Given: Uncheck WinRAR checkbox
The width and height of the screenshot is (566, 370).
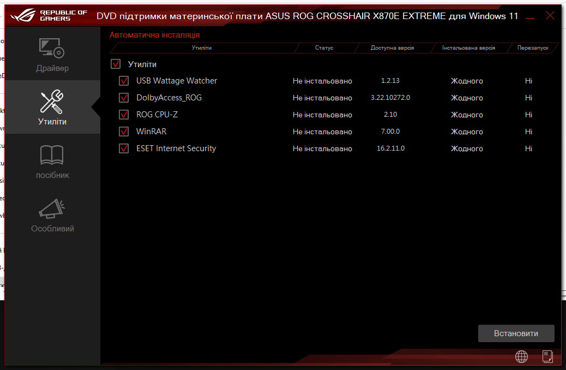Looking at the screenshot, I should point(124,132).
